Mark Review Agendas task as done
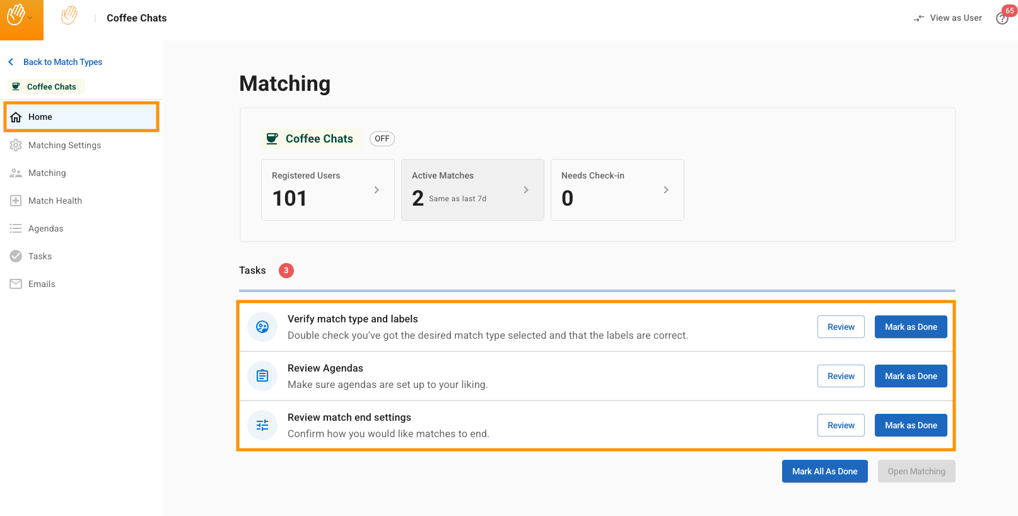 pos(910,376)
